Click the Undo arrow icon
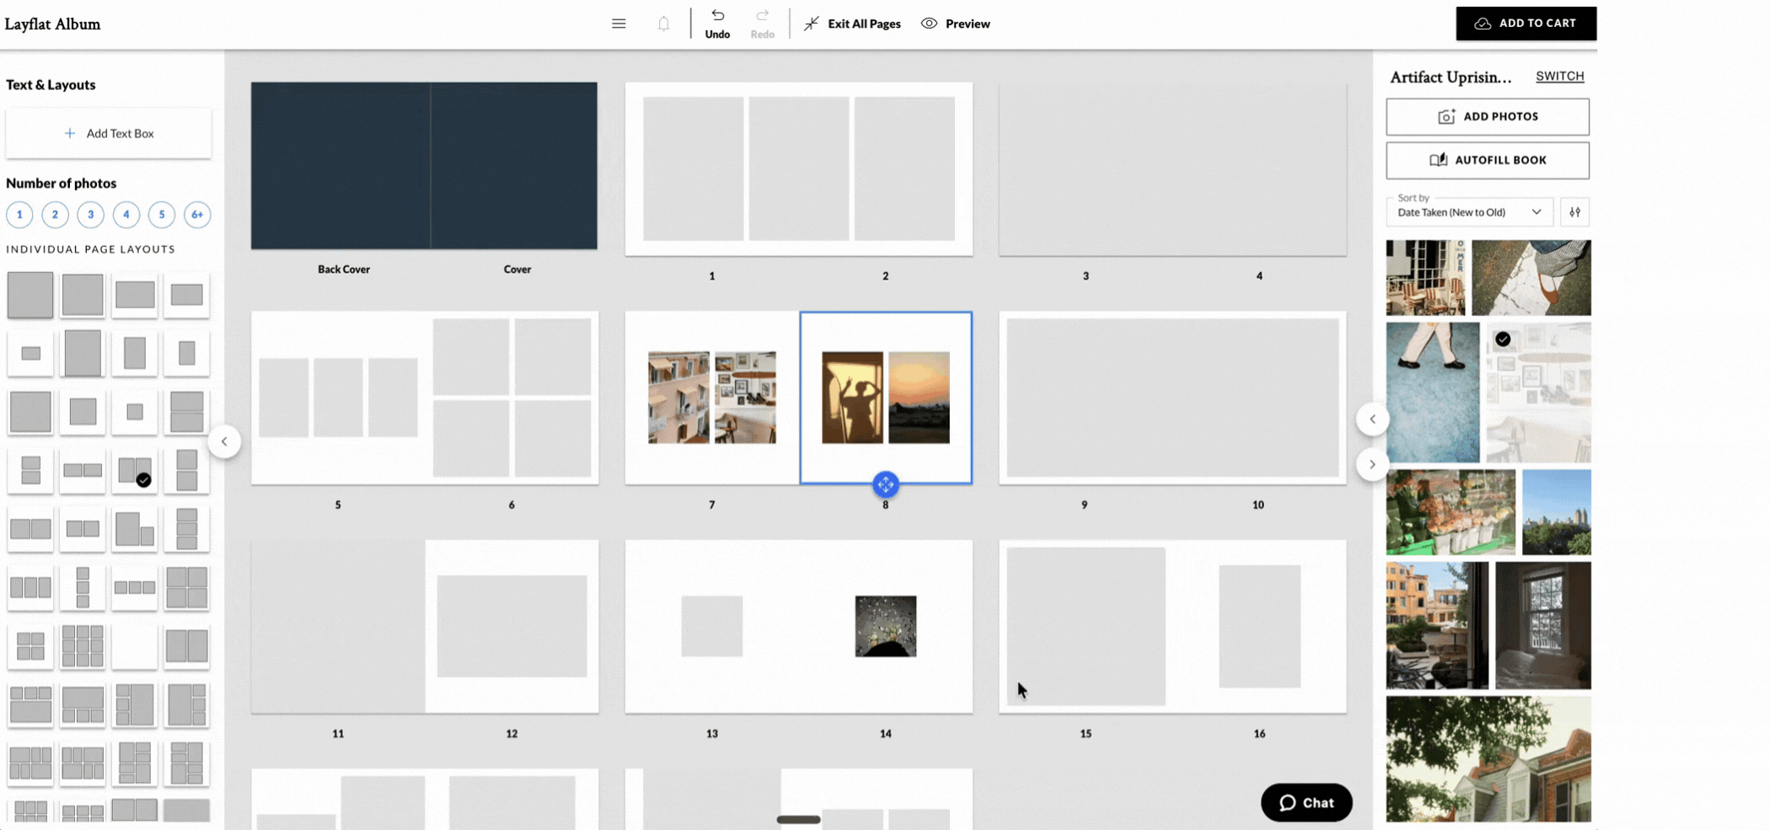 point(717,16)
